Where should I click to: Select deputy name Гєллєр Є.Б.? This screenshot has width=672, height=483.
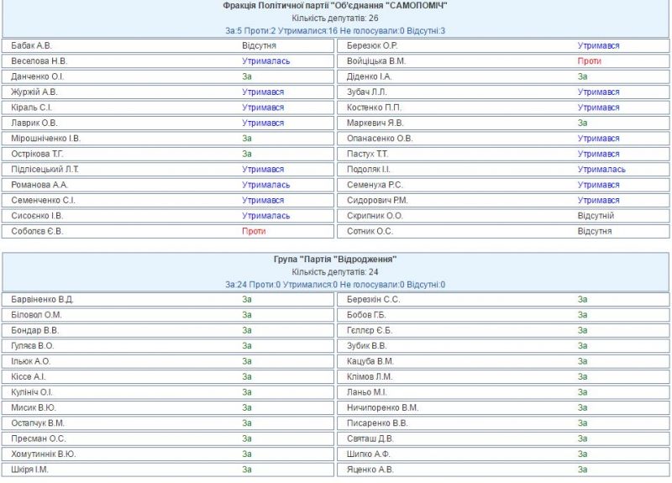tap(370, 330)
